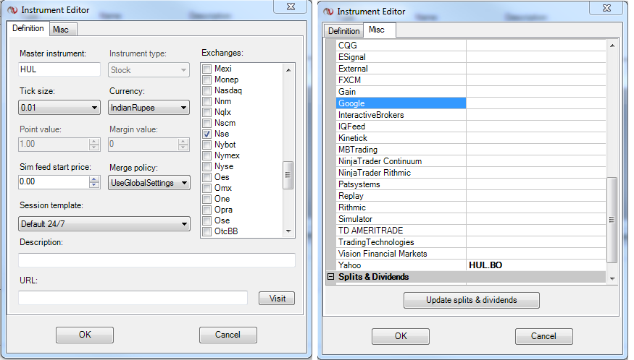
Task: Enable the Monep exchange checkbox
Action: 207,80
